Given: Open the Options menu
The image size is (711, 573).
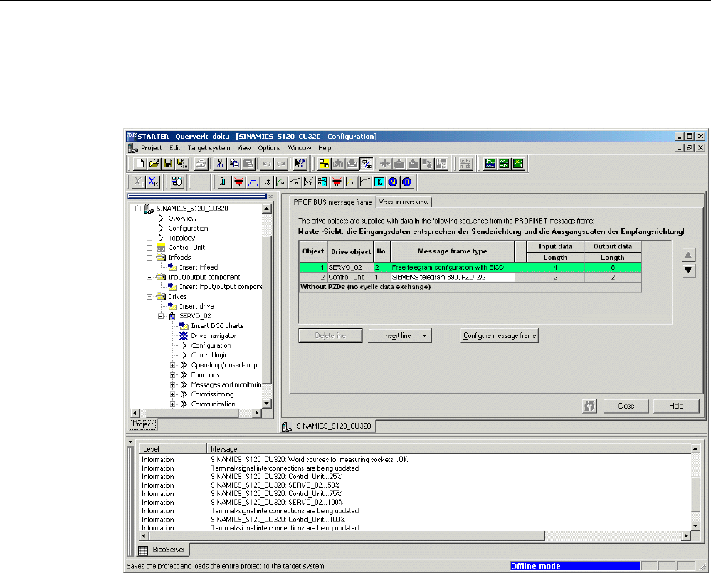Looking at the screenshot, I should (x=269, y=148).
